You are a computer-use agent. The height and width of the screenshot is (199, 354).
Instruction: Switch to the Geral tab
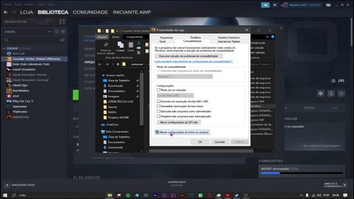162,41
